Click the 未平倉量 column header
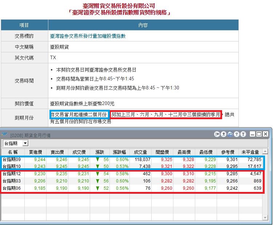 [x=250, y=152]
